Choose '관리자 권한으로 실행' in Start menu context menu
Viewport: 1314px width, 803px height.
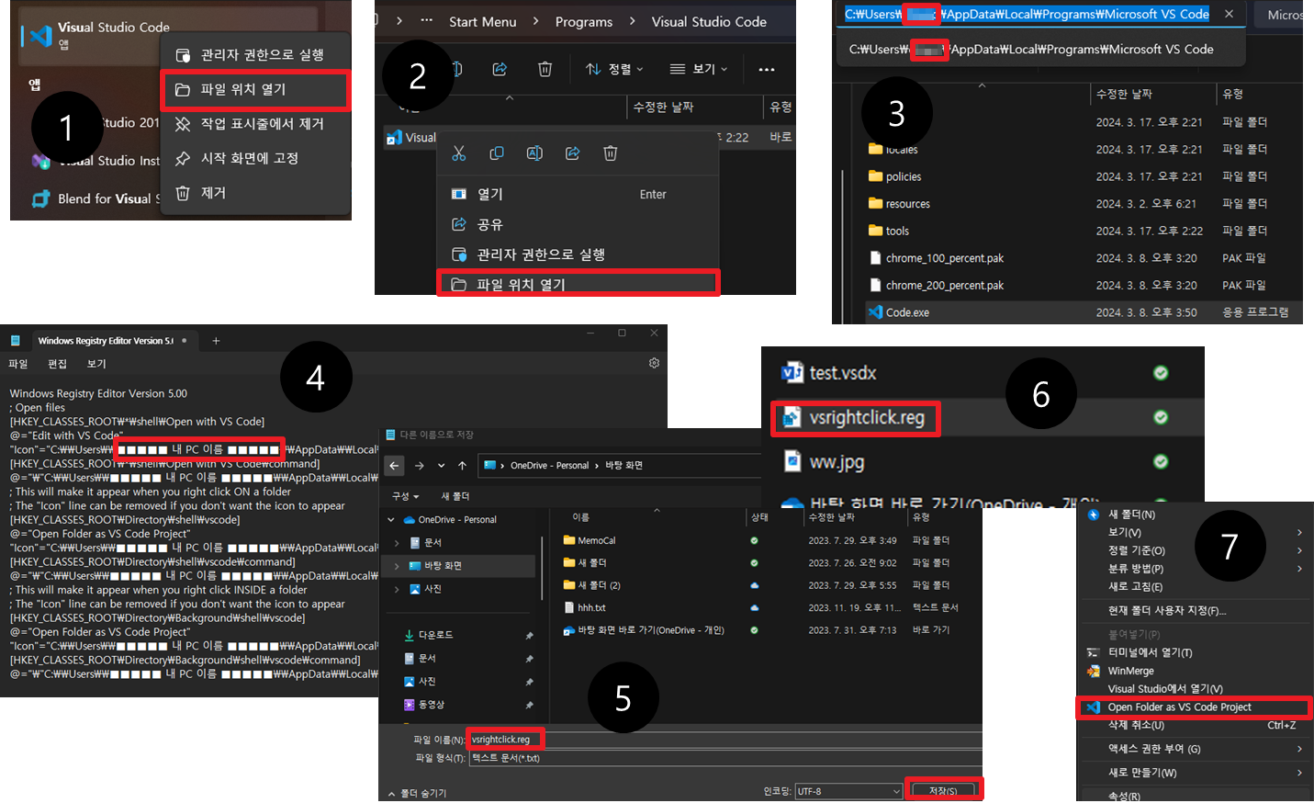(255, 55)
